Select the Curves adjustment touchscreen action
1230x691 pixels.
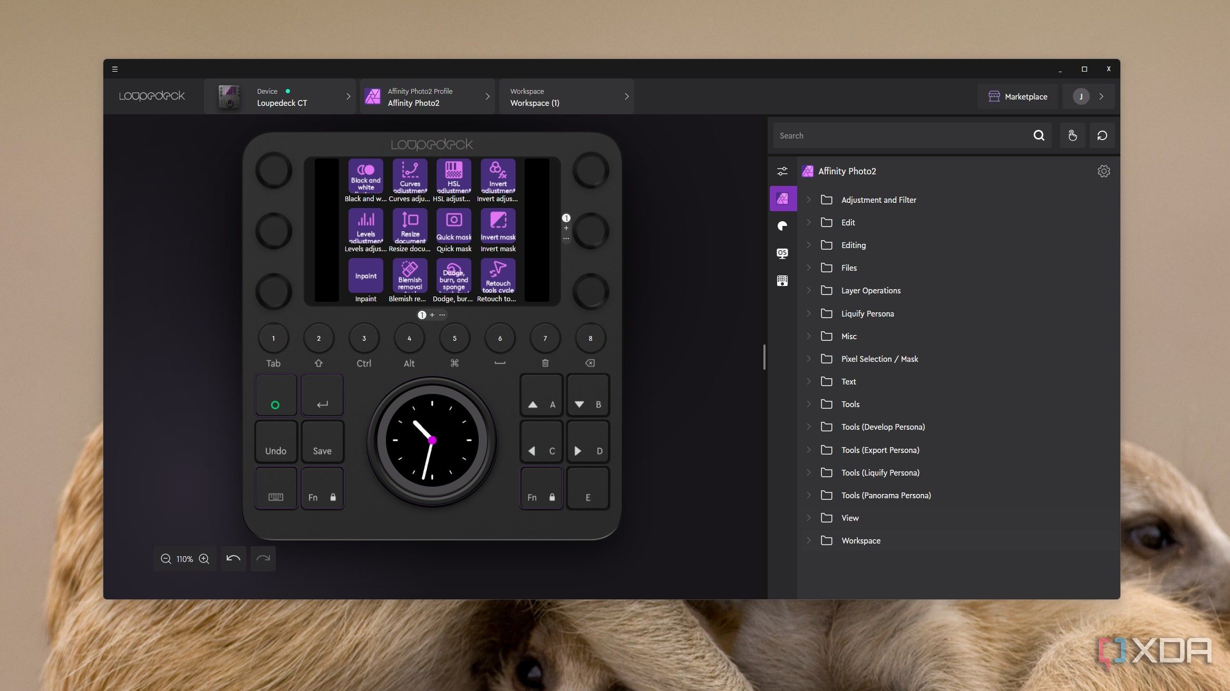410,176
